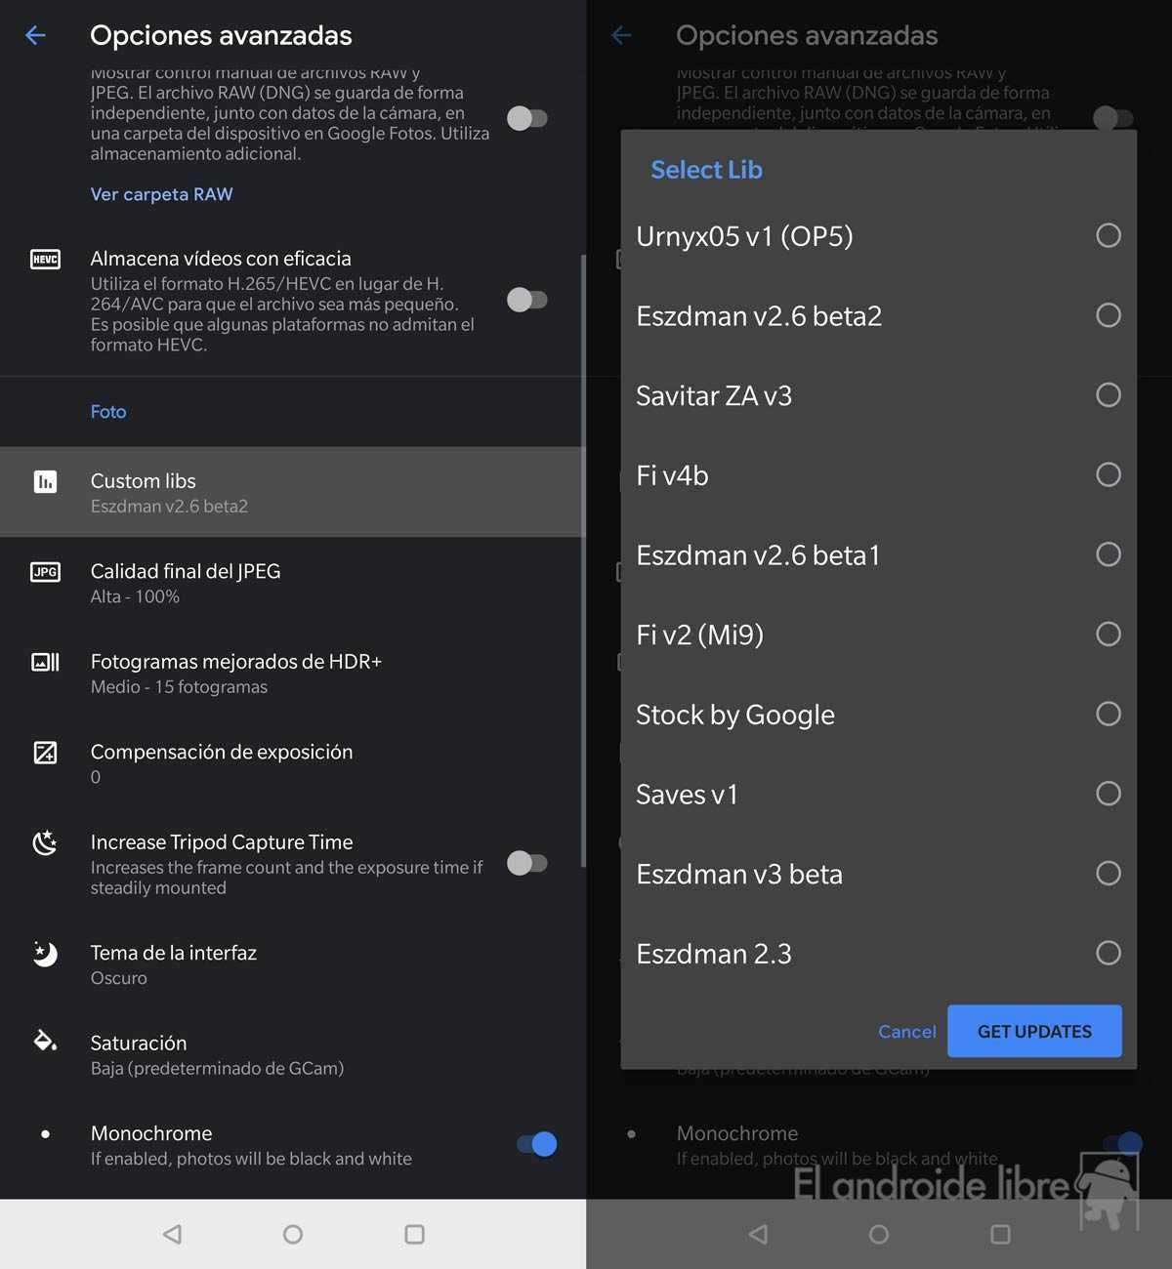Tap the HEVC video format icon
This screenshot has width=1172, height=1269.
coord(45,260)
